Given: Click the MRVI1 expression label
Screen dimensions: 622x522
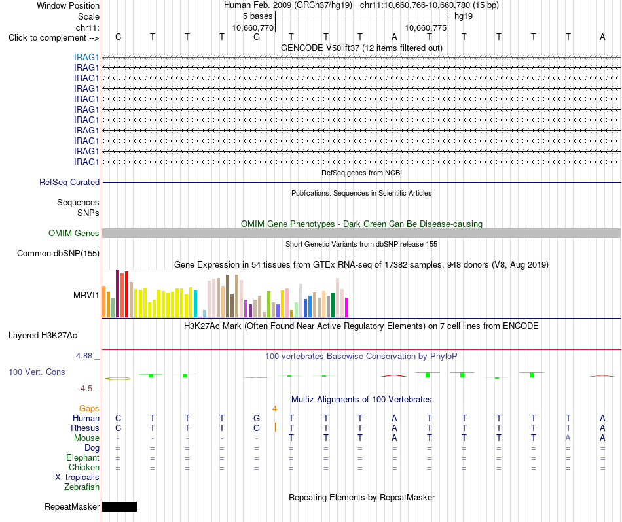Looking at the screenshot, I should tap(86, 295).
